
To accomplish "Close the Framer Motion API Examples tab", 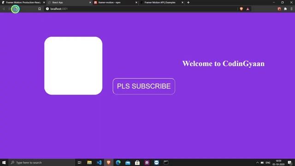I will (x=183, y=2).
